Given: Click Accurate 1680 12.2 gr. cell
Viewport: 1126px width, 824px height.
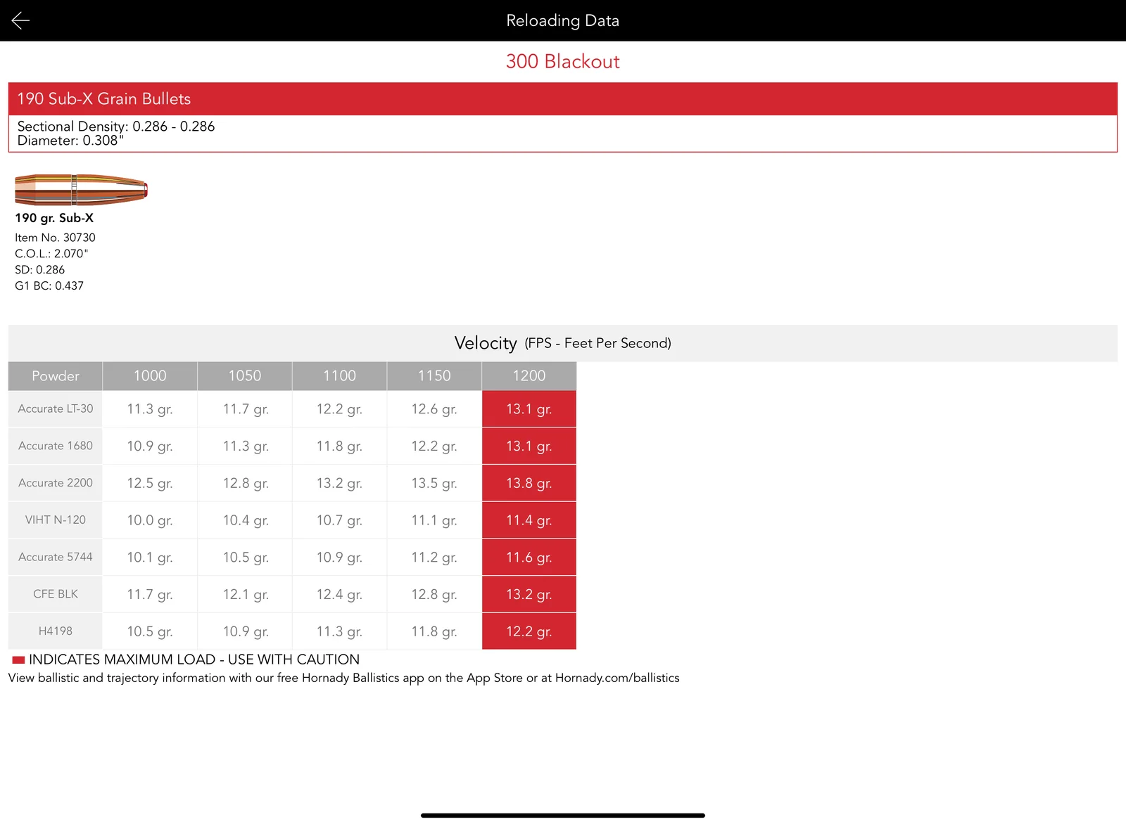Looking at the screenshot, I should 434,446.
